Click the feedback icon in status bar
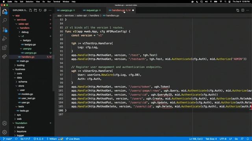The image size is (252, 141). [x=242, y=139]
